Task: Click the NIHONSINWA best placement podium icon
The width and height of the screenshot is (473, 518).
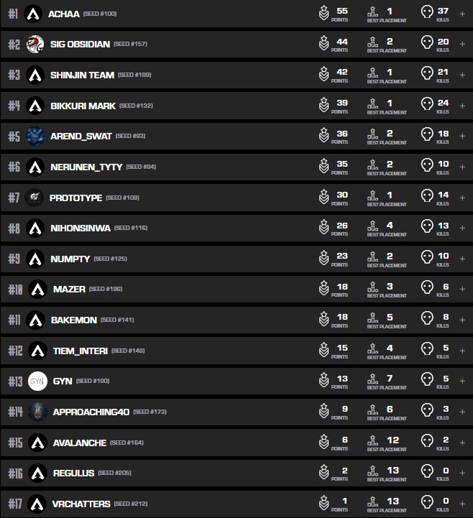Action: click(372, 228)
